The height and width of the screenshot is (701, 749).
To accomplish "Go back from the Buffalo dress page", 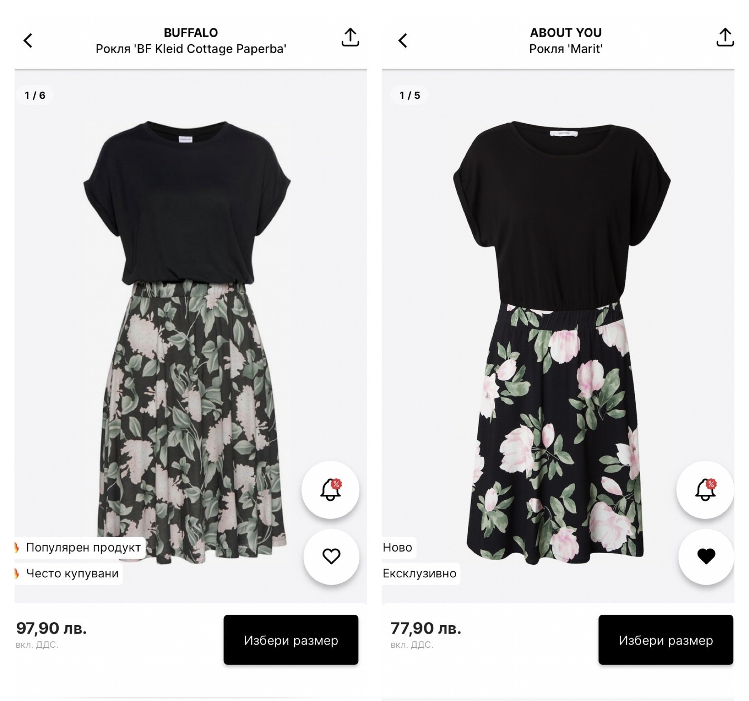I will point(28,41).
